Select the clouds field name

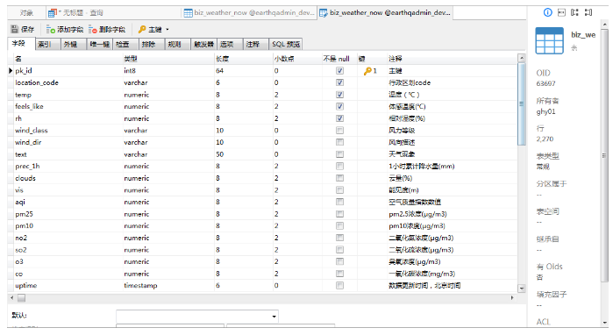click(25, 178)
